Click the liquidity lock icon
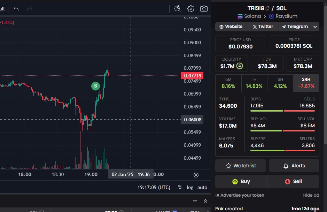Screen dimensions: 327x212 coord(240,66)
